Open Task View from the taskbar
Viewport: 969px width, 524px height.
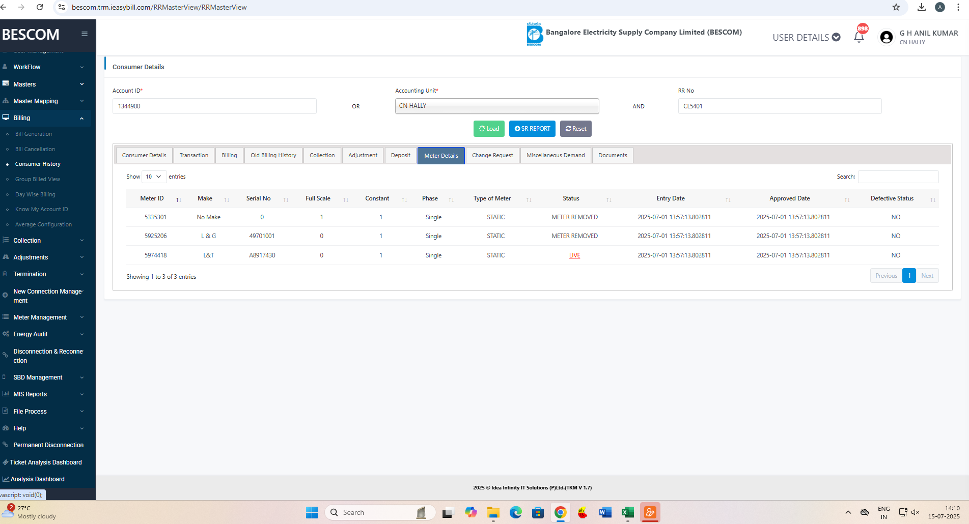pos(448,512)
